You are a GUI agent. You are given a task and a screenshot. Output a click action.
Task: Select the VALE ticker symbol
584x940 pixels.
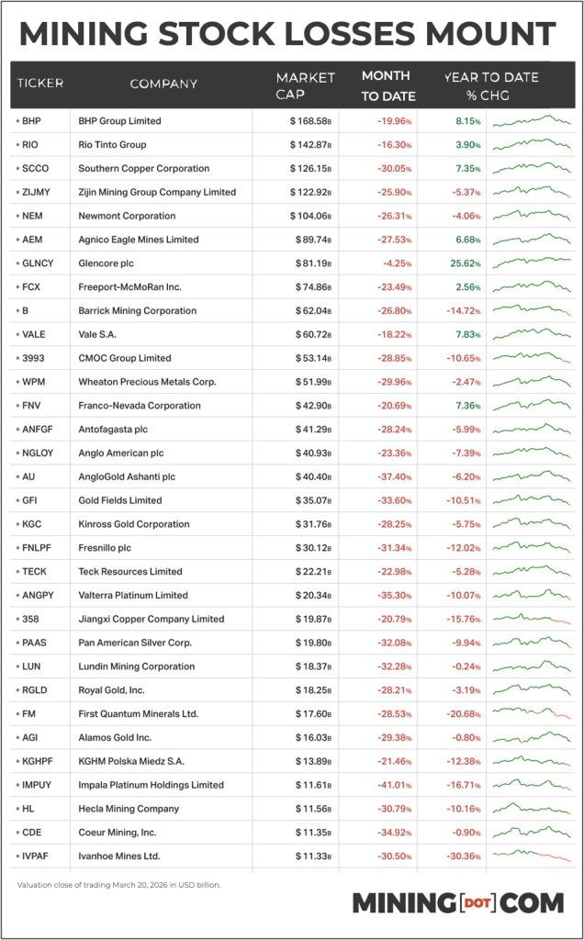35,334
